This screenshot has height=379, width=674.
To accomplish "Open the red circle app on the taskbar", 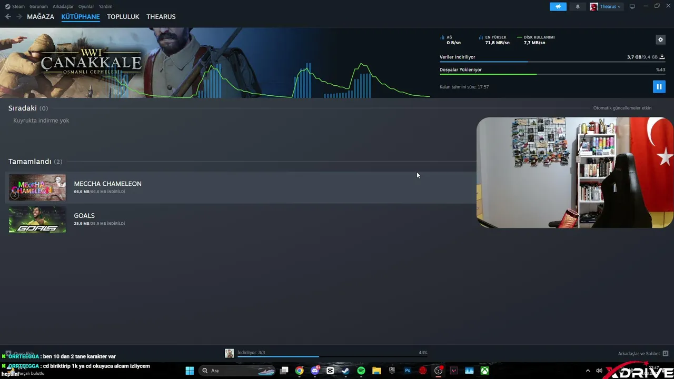I will [x=423, y=371].
